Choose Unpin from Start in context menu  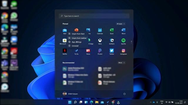pyautogui.click(x=78, y=34)
